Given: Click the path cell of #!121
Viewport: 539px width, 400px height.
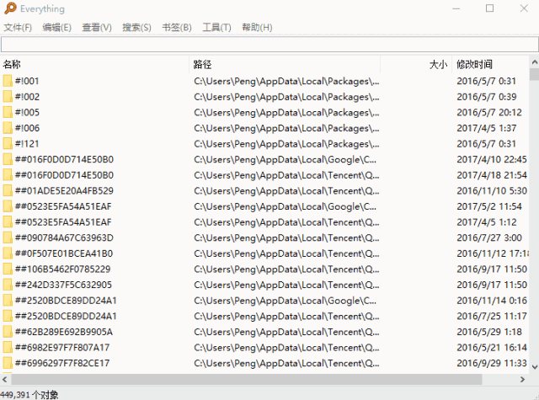Looking at the screenshot, I should coord(286,144).
